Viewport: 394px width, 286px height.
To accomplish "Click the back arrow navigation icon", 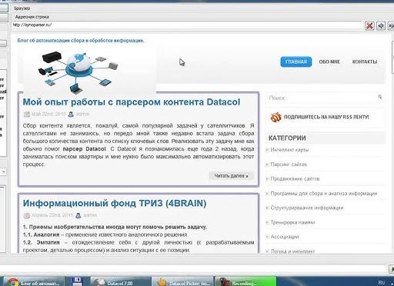I will pyautogui.click(x=381, y=25).
